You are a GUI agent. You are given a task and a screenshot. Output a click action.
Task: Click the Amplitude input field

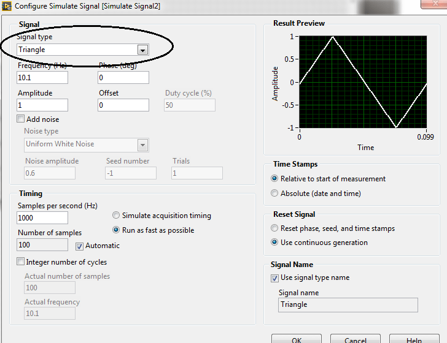(x=42, y=105)
